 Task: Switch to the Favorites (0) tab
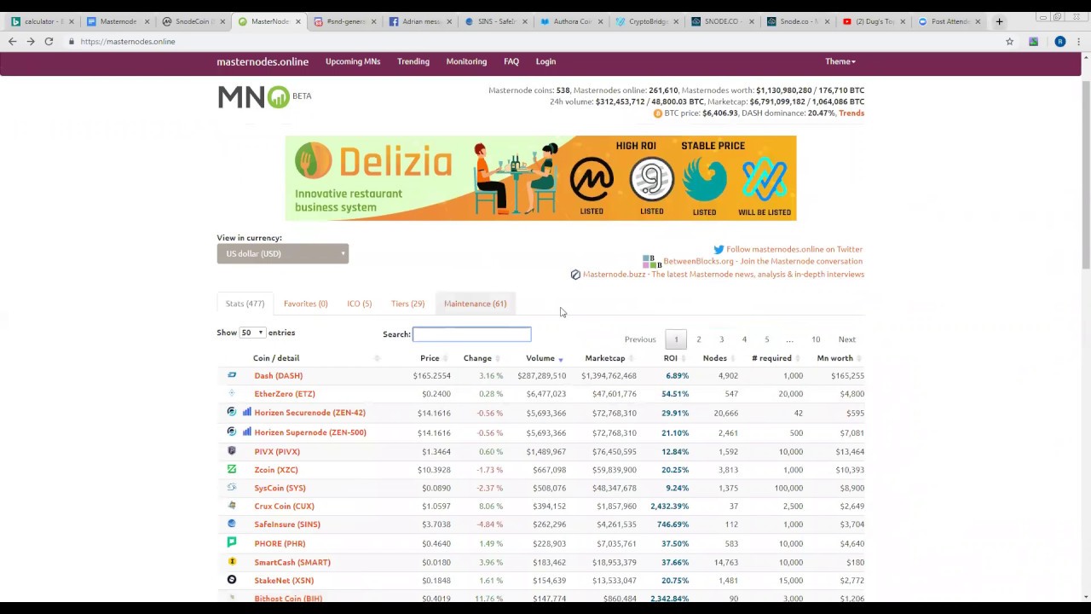305,304
